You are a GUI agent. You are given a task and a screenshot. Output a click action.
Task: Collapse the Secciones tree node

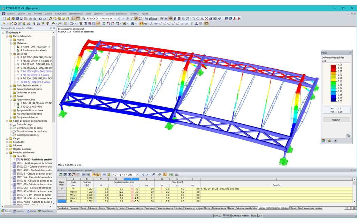pos(11,54)
